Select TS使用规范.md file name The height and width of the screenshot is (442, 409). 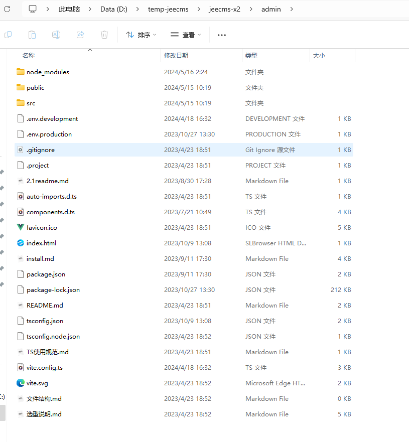coord(48,352)
